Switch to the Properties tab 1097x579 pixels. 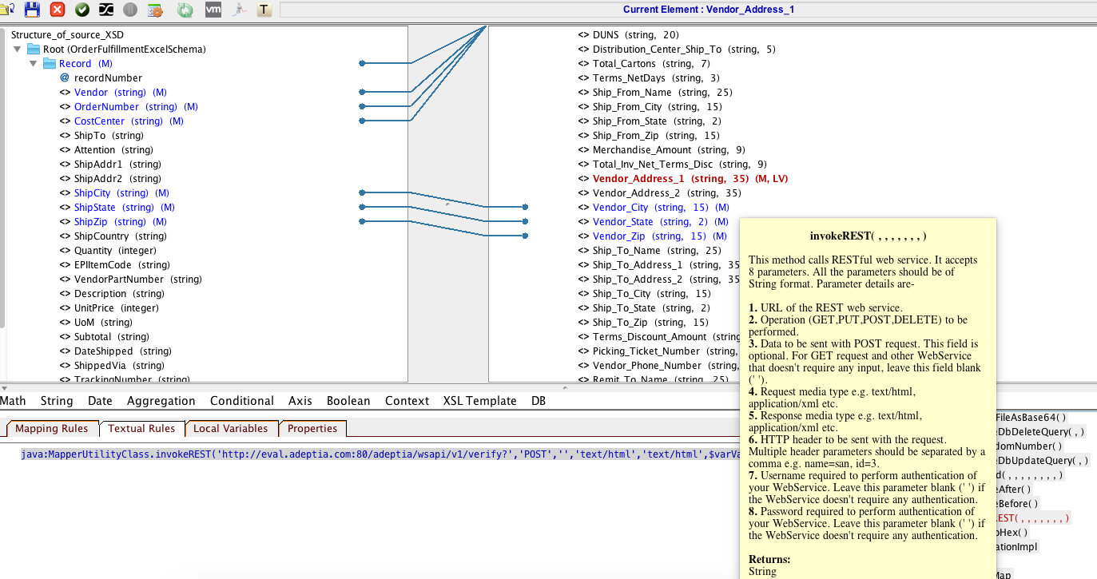pyautogui.click(x=312, y=429)
